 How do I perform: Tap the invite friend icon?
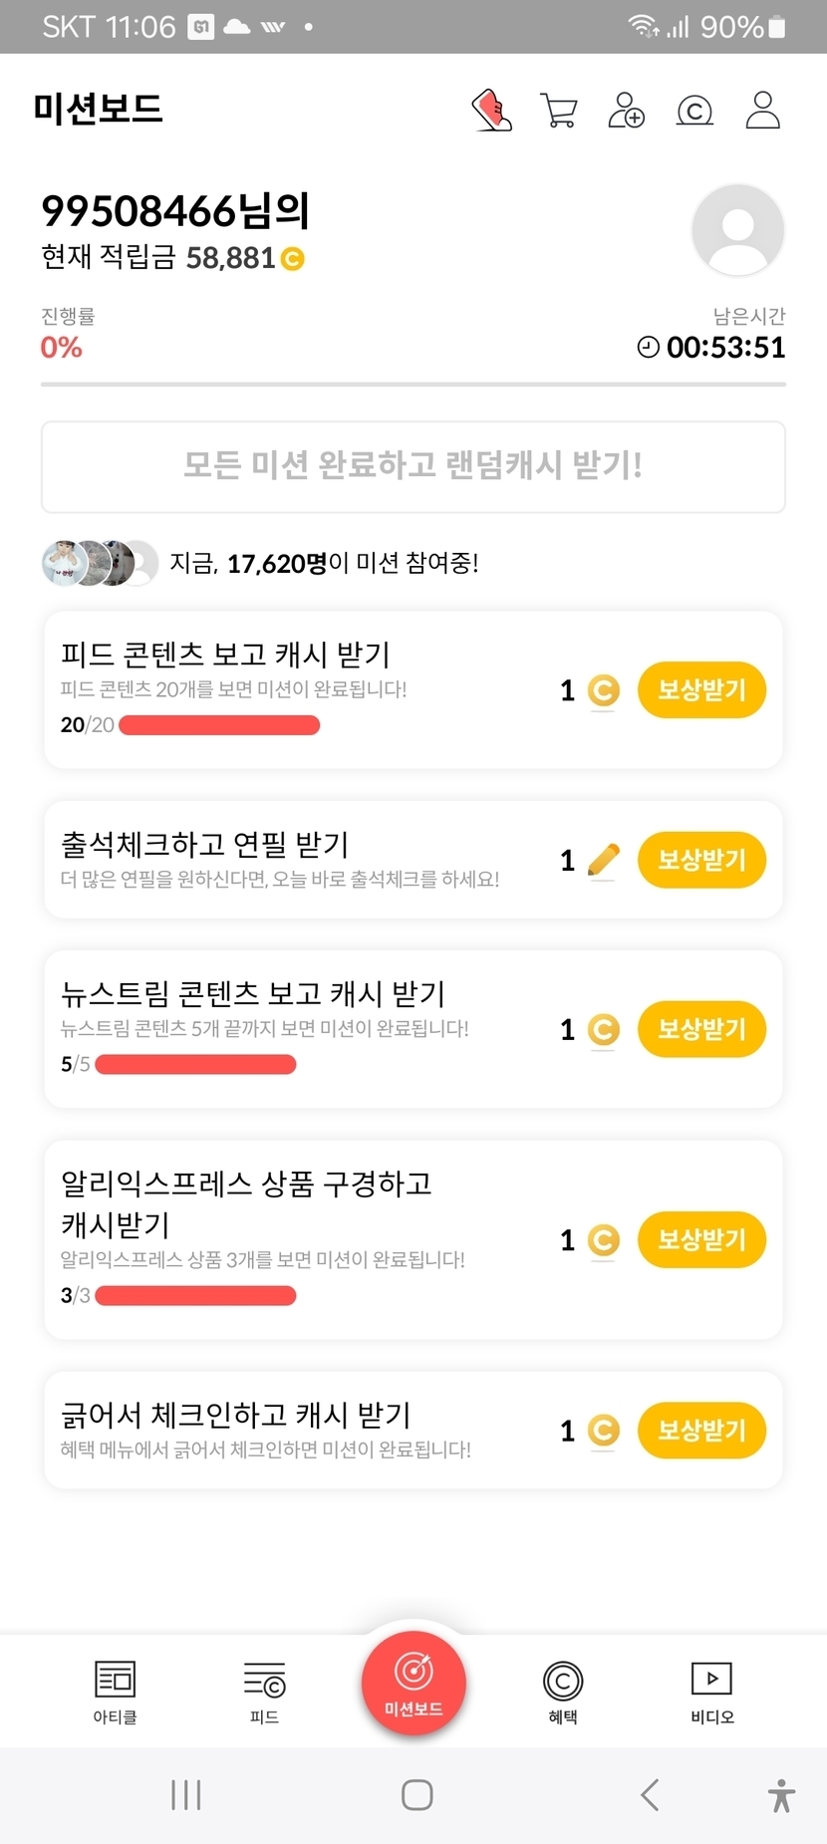pyautogui.click(x=626, y=110)
